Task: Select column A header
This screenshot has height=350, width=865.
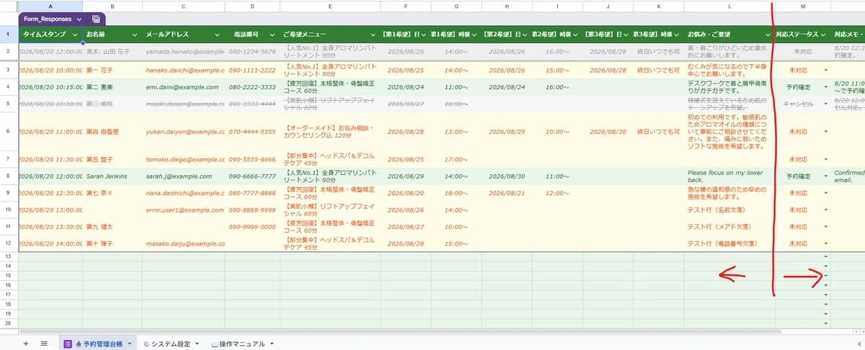Action: [50, 6]
